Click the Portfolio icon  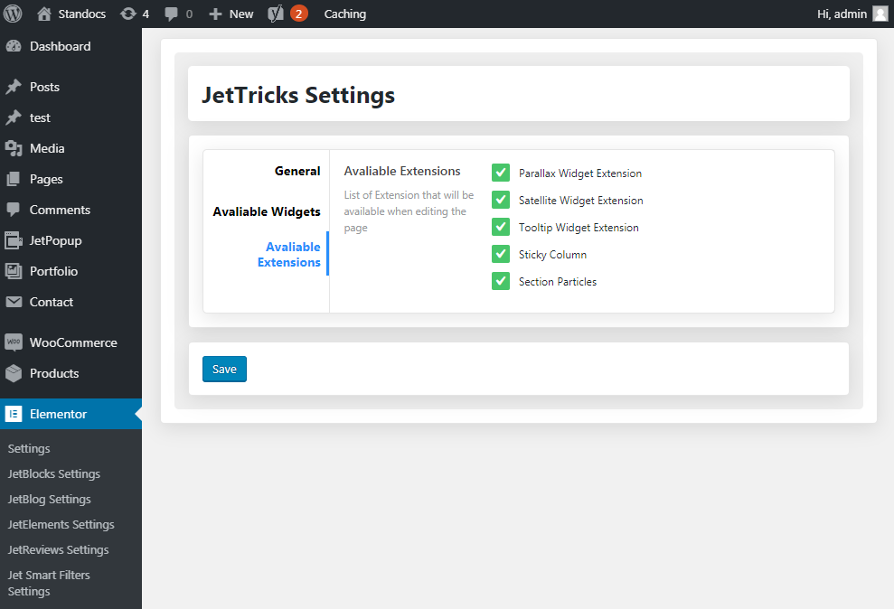14,272
